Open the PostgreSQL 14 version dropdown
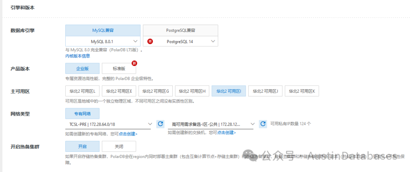410x172 pixels. tap(180, 41)
